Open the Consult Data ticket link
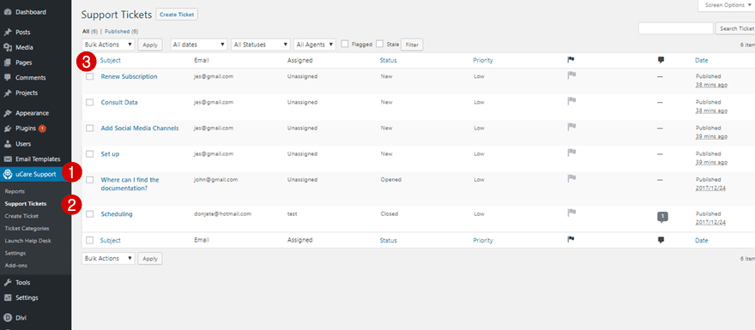This screenshot has height=330, width=755. 119,103
